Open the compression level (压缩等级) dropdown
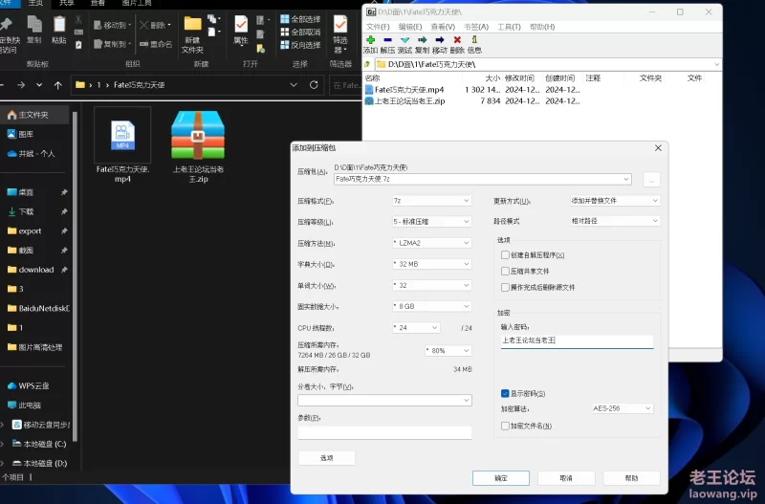The height and width of the screenshot is (504, 765). 431,221
